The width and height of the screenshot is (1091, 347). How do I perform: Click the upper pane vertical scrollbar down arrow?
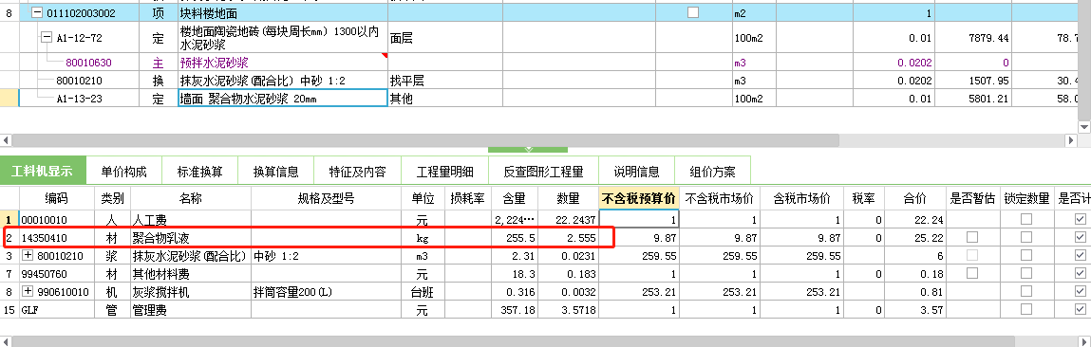coord(1084,126)
